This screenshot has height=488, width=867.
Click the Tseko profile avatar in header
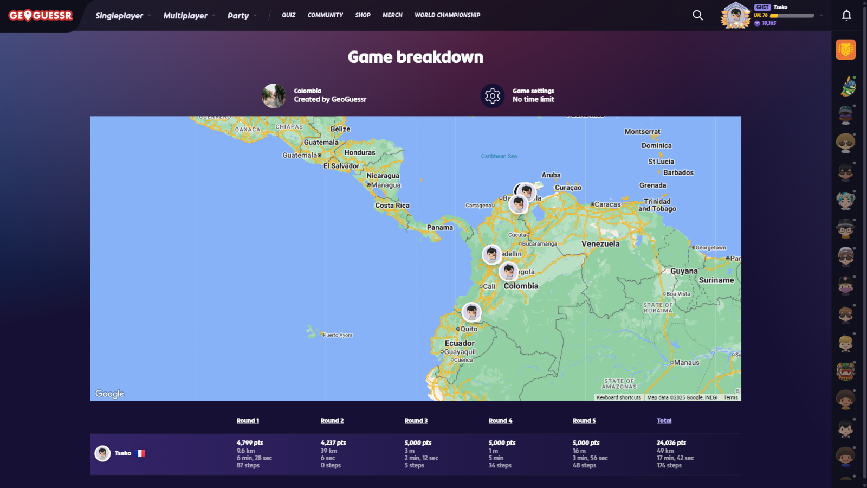tap(735, 15)
